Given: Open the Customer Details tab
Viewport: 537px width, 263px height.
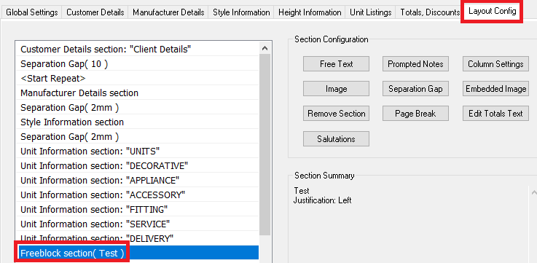Looking at the screenshot, I should (x=95, y=12).
